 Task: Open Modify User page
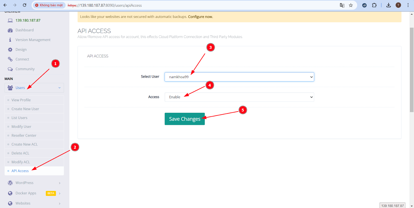tap(34, 127)
